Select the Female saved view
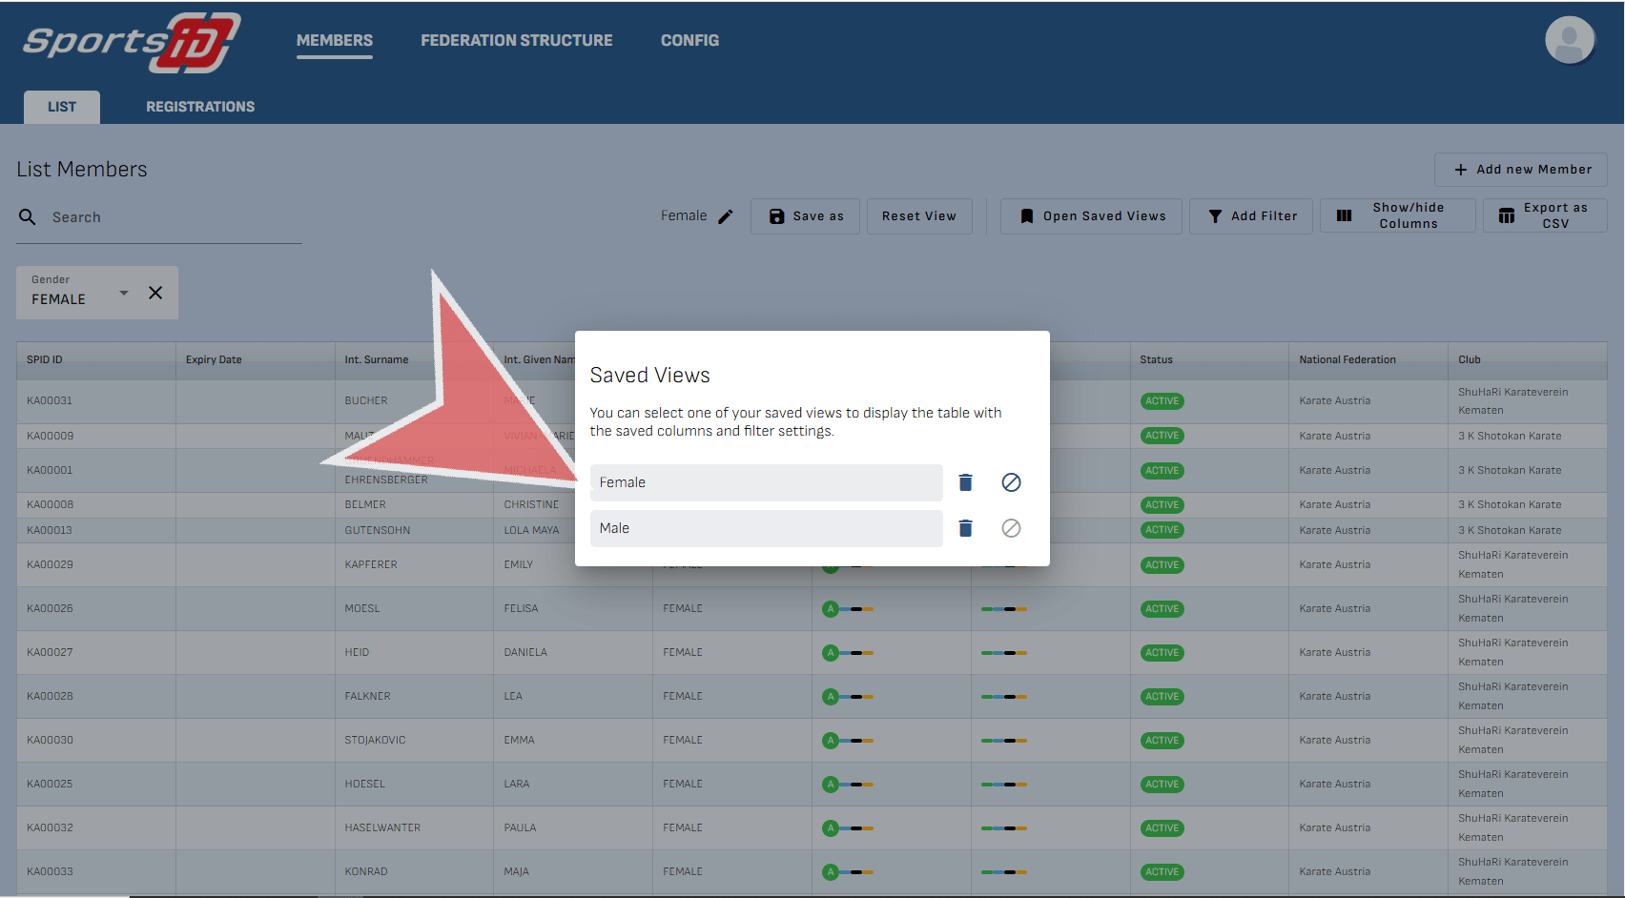 (x=765, y=482)
